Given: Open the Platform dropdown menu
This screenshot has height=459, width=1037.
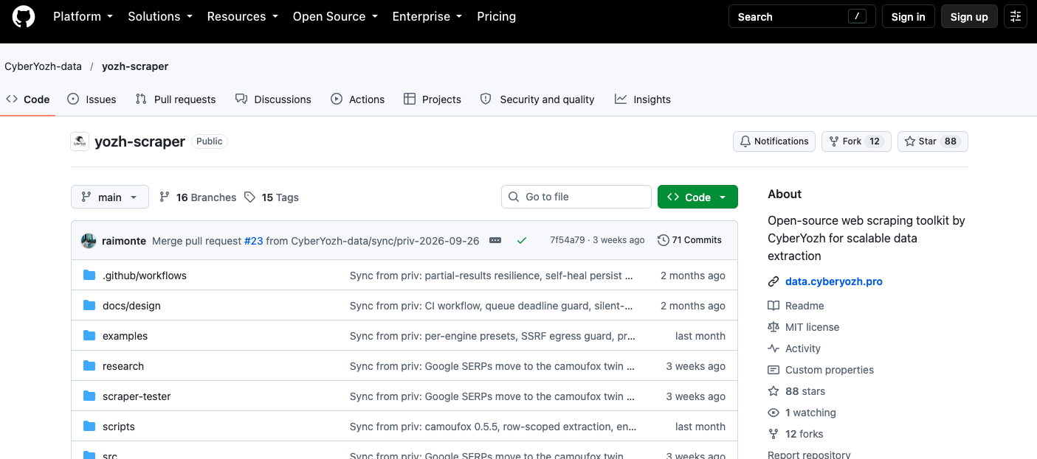Looking at the screenshot, I should [83, 16].
